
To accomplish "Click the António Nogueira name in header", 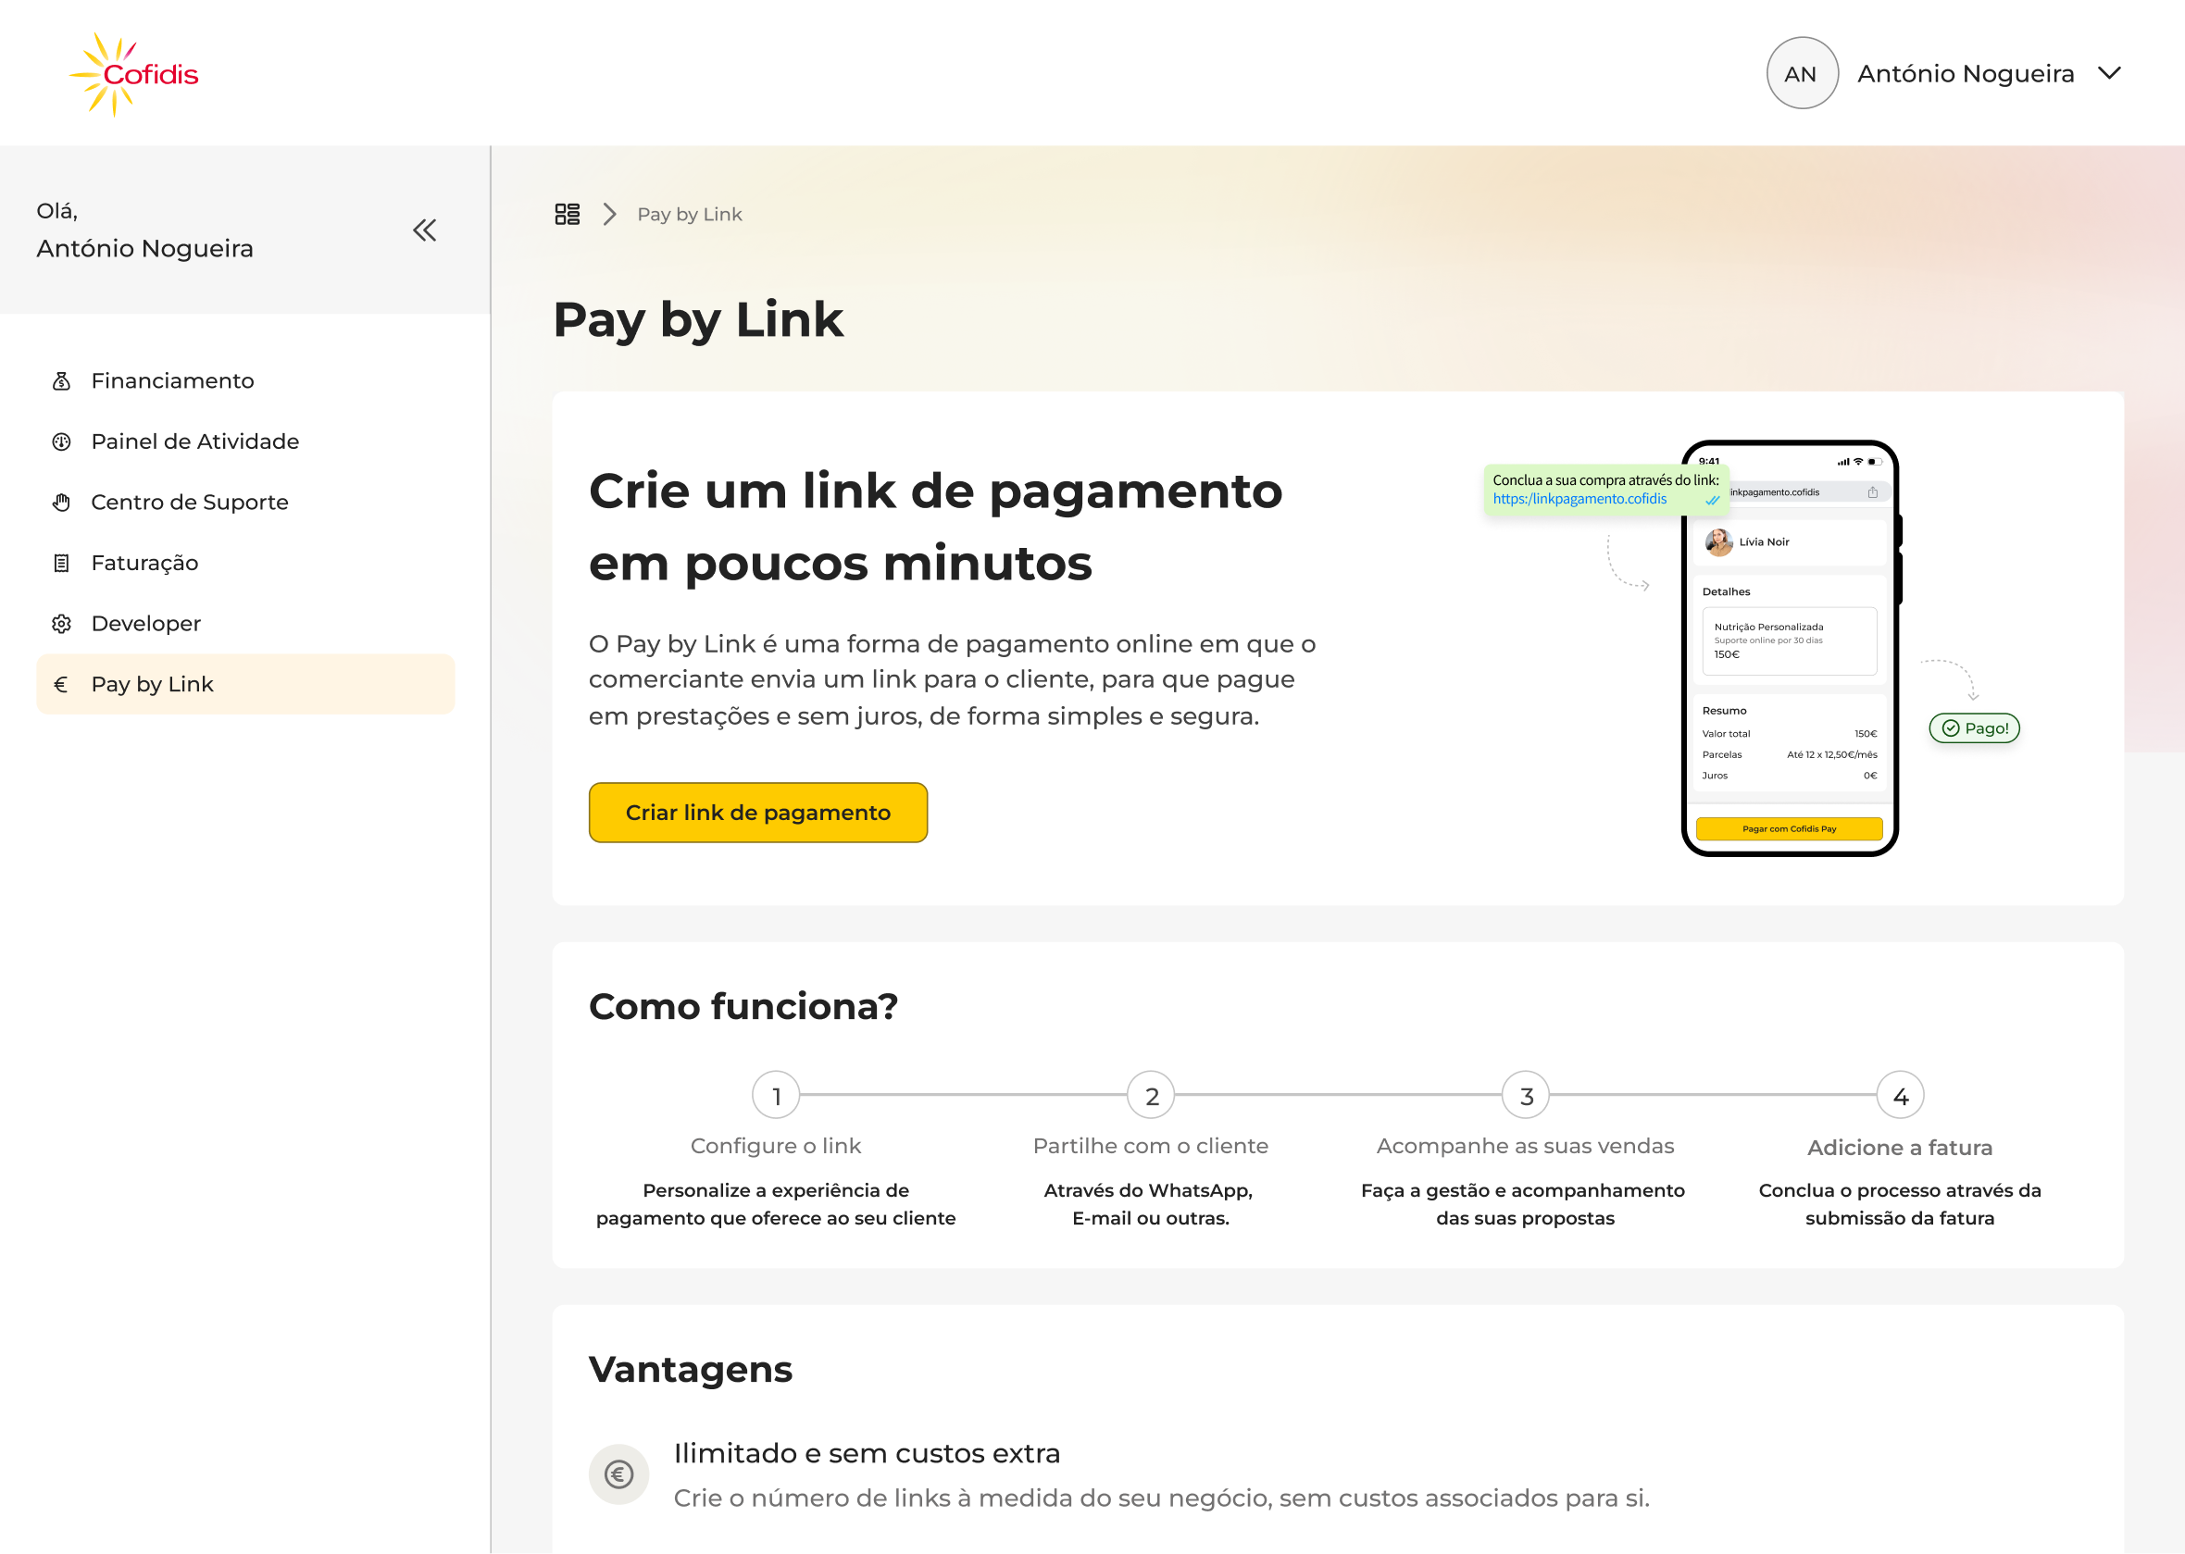I will (x=1965, y=74).
